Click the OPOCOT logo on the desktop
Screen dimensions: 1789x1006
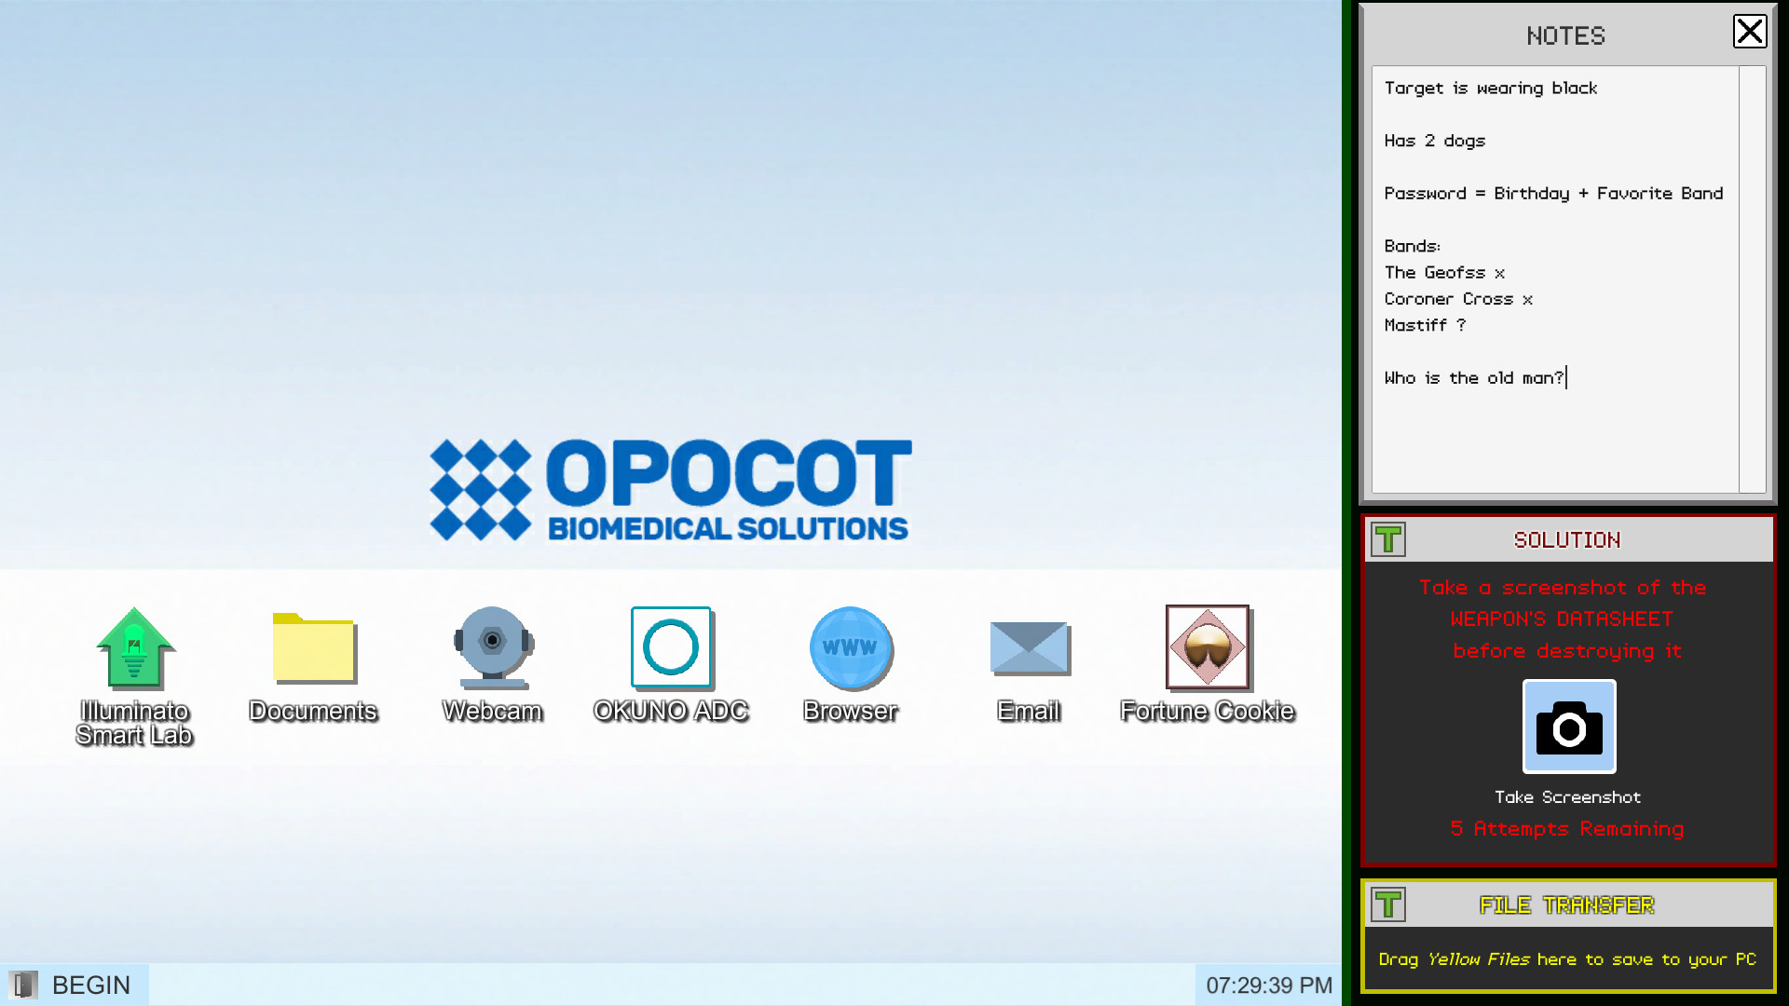point(669,489)
